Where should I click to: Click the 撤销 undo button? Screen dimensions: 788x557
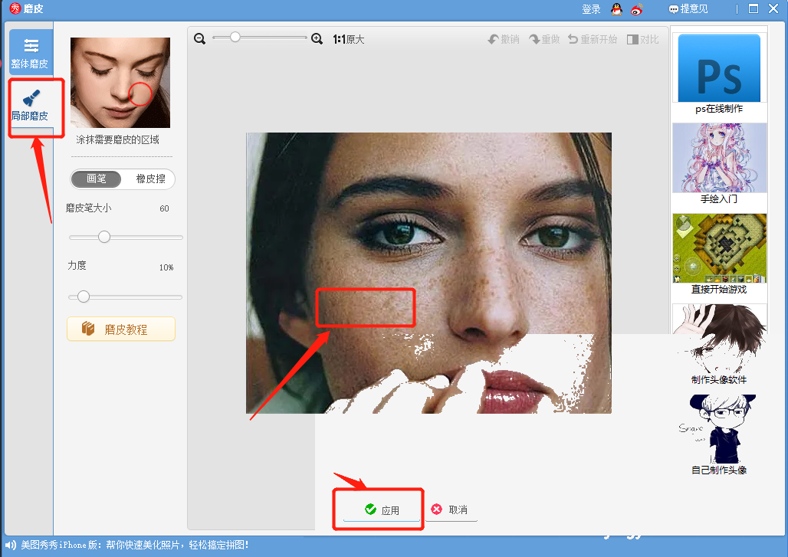(x=504, y=39)
